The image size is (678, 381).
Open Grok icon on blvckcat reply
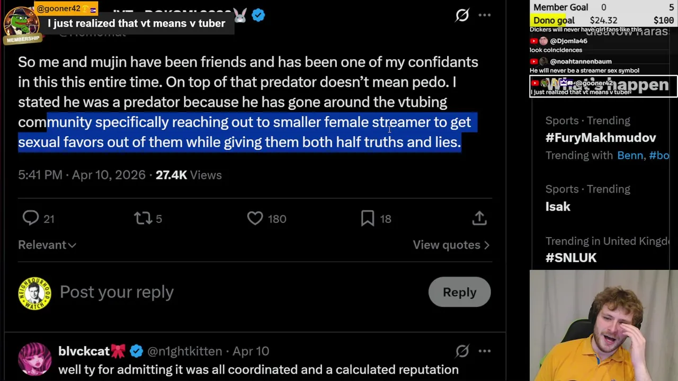coord(462,351)
